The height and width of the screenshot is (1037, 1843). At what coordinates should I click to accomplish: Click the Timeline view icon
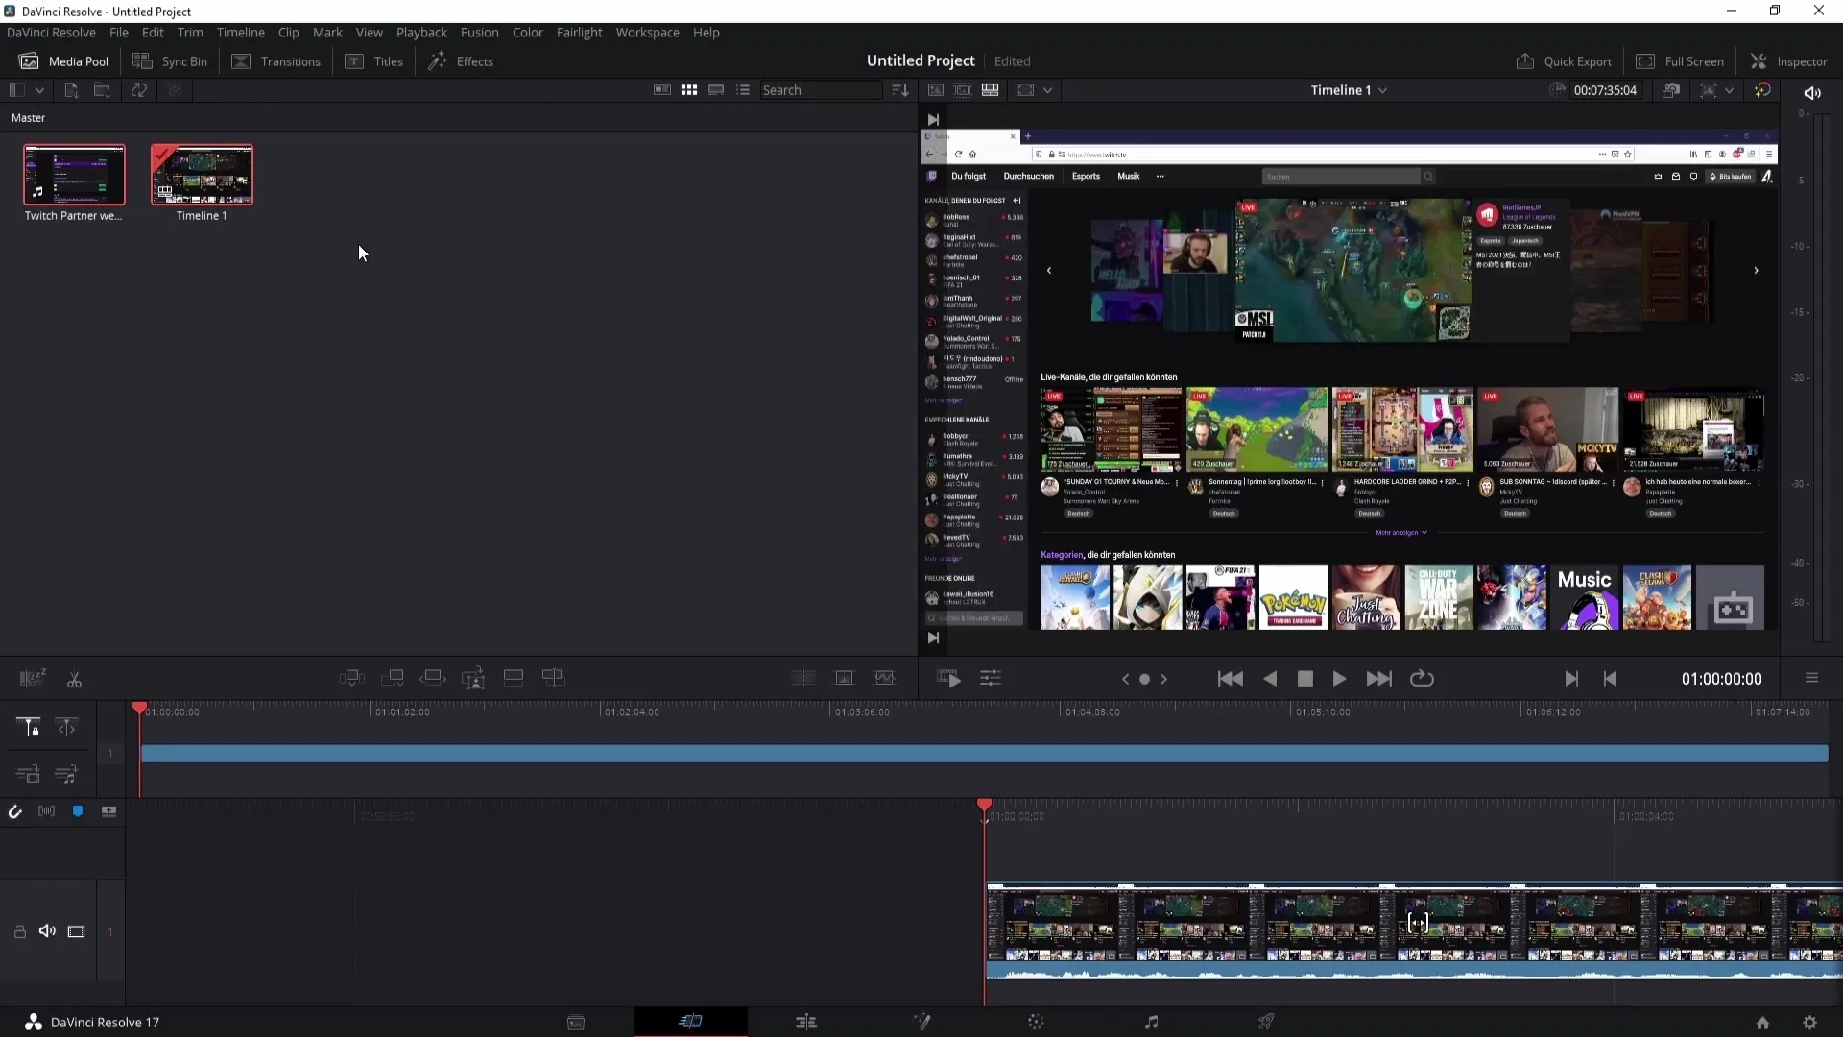tap(990, 88)
